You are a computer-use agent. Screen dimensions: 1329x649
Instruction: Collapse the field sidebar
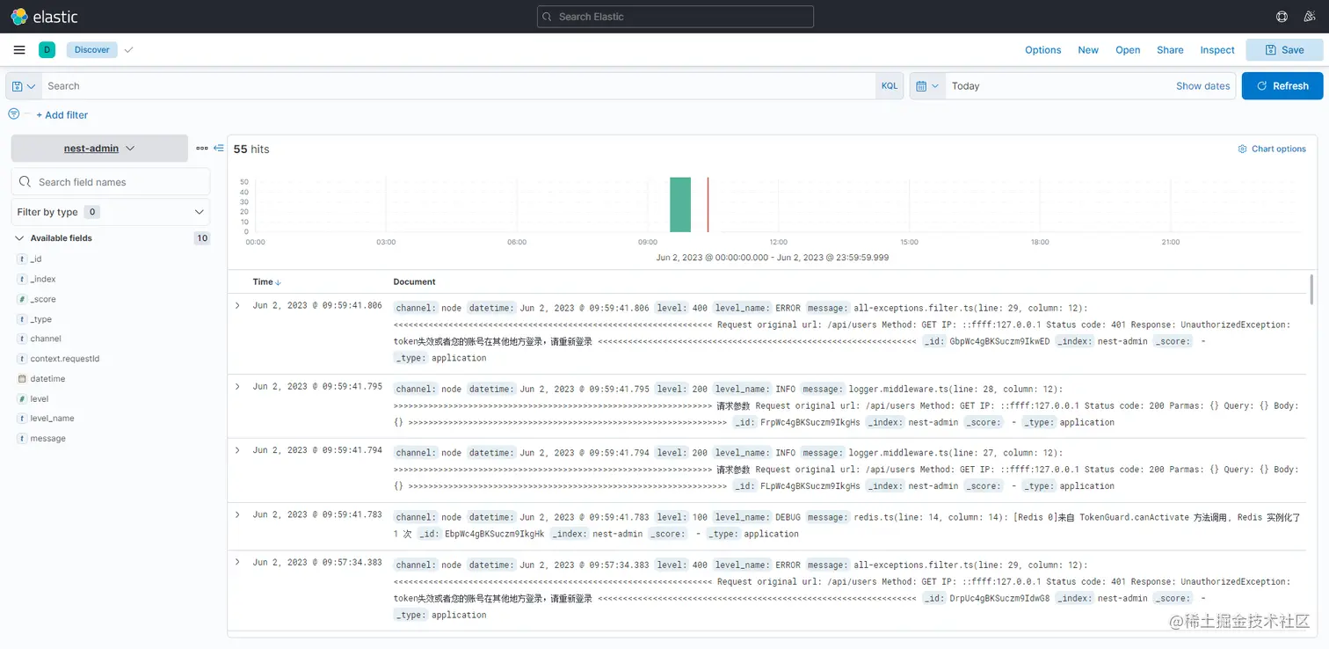[219, 149]
